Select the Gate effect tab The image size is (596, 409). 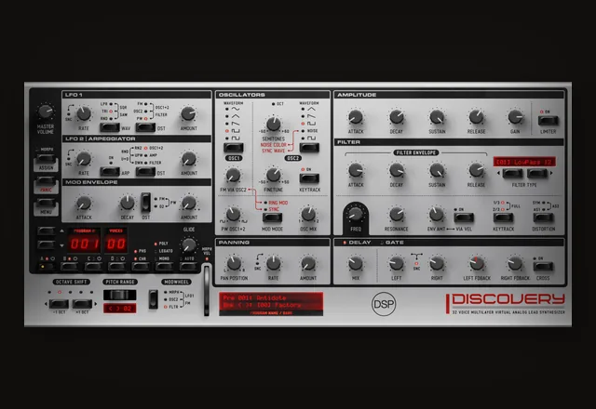(x=394, y=243)
